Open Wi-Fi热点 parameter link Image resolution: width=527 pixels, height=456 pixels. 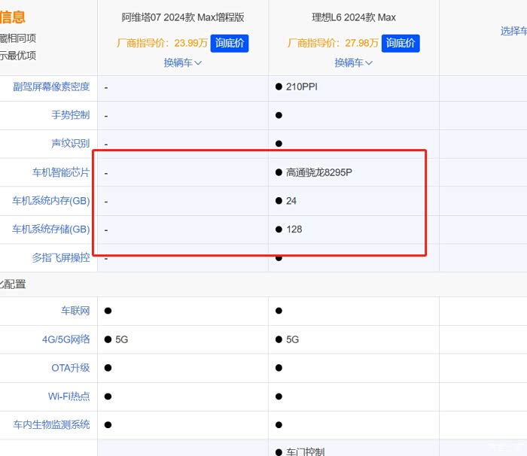click(69, 397)
